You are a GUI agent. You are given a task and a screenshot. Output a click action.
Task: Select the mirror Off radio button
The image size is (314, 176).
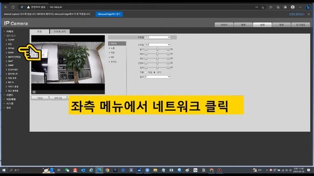[155, 72]
